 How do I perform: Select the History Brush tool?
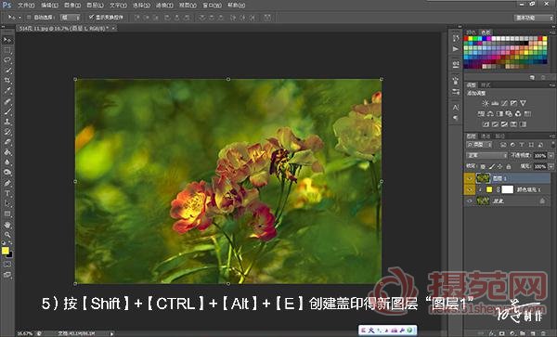pyautogui.click(x=7, y=132)
